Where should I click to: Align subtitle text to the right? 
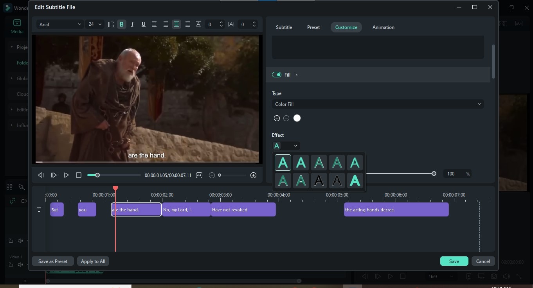(166, 24)
